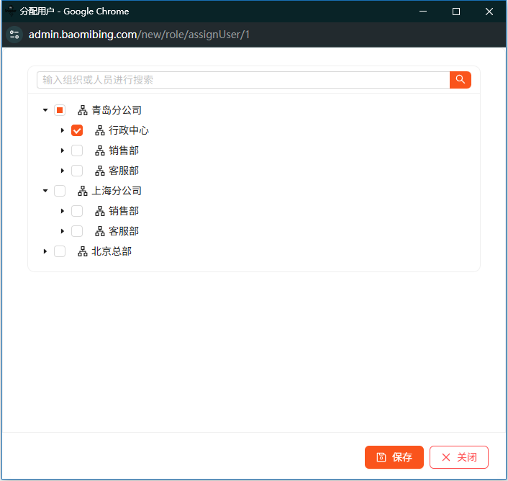The height and width of the screenshot is (481, 508).
Task: Click the organization icon beside 行政中心
Action: tap(100, 130)
